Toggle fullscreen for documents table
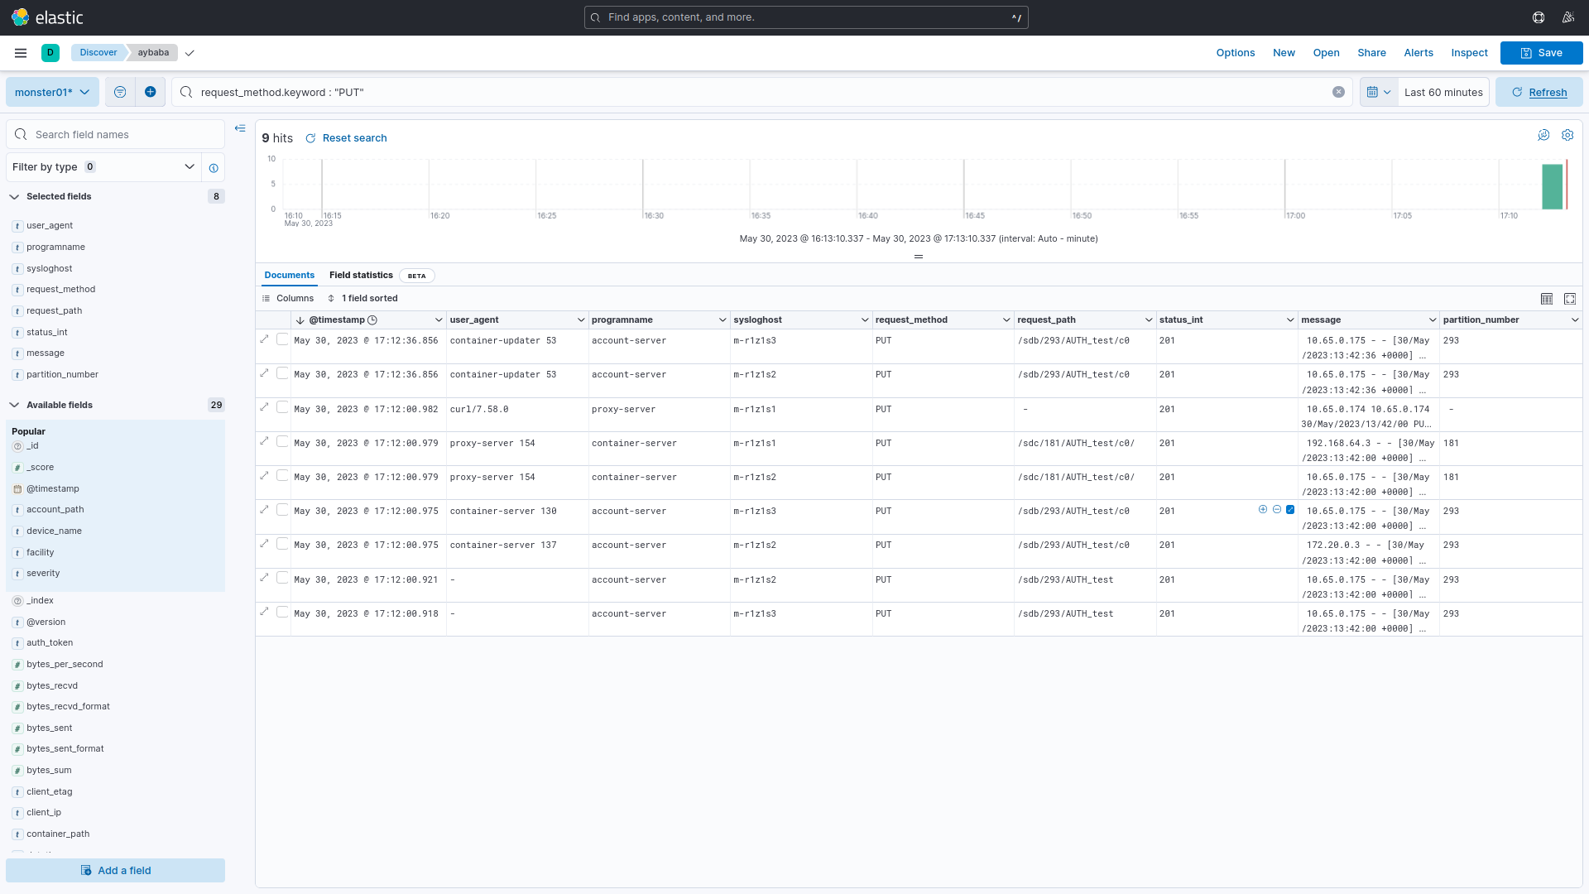The height and width of the screenshot is (894, 1589). click(x=1570, y=299)
